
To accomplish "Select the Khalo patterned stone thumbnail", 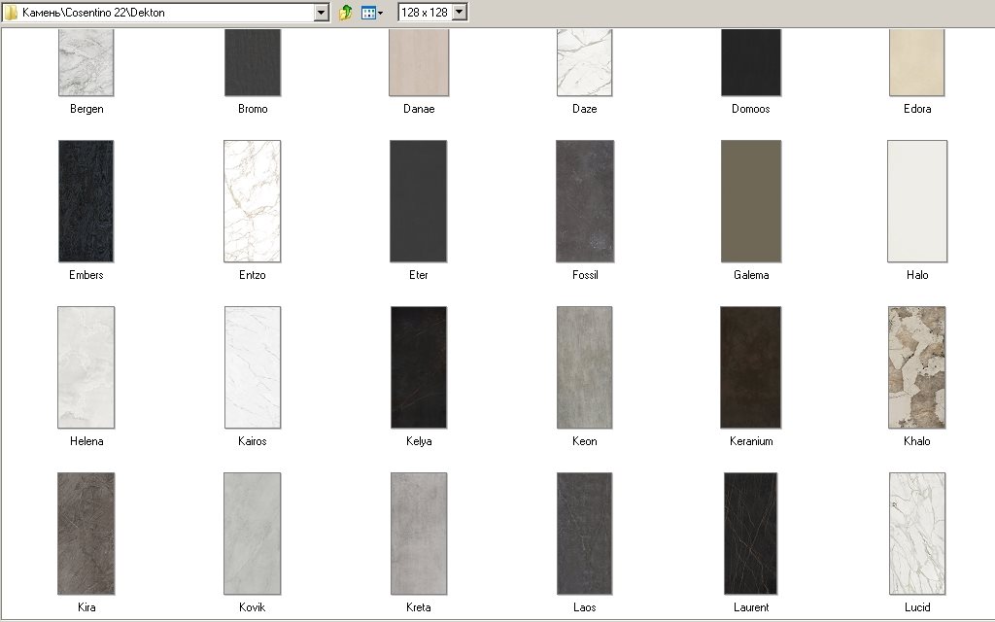I will 917,367.
